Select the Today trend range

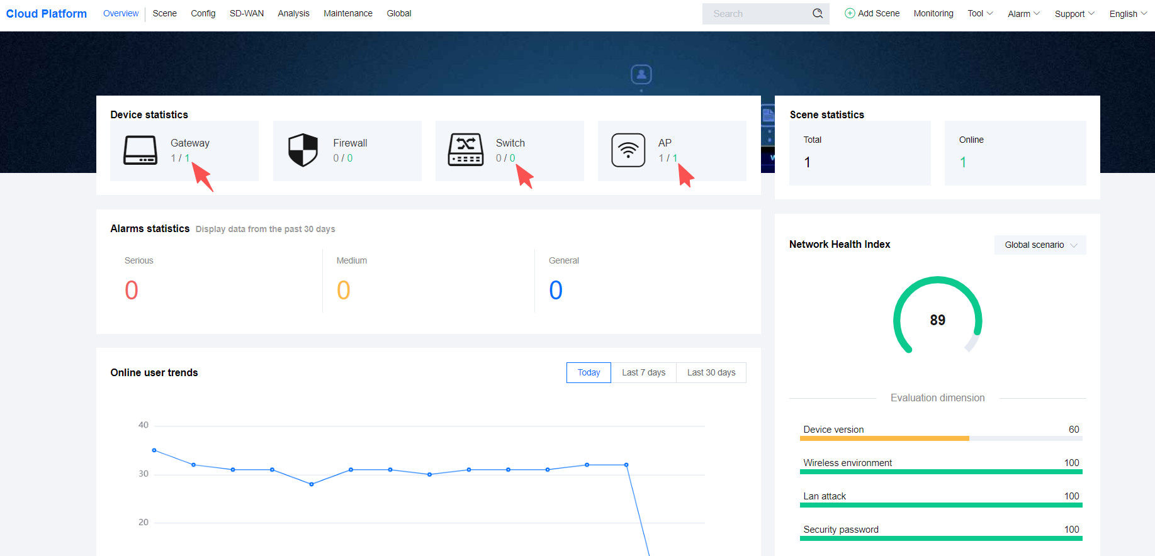pyautogui.click(x=589, y=372)
